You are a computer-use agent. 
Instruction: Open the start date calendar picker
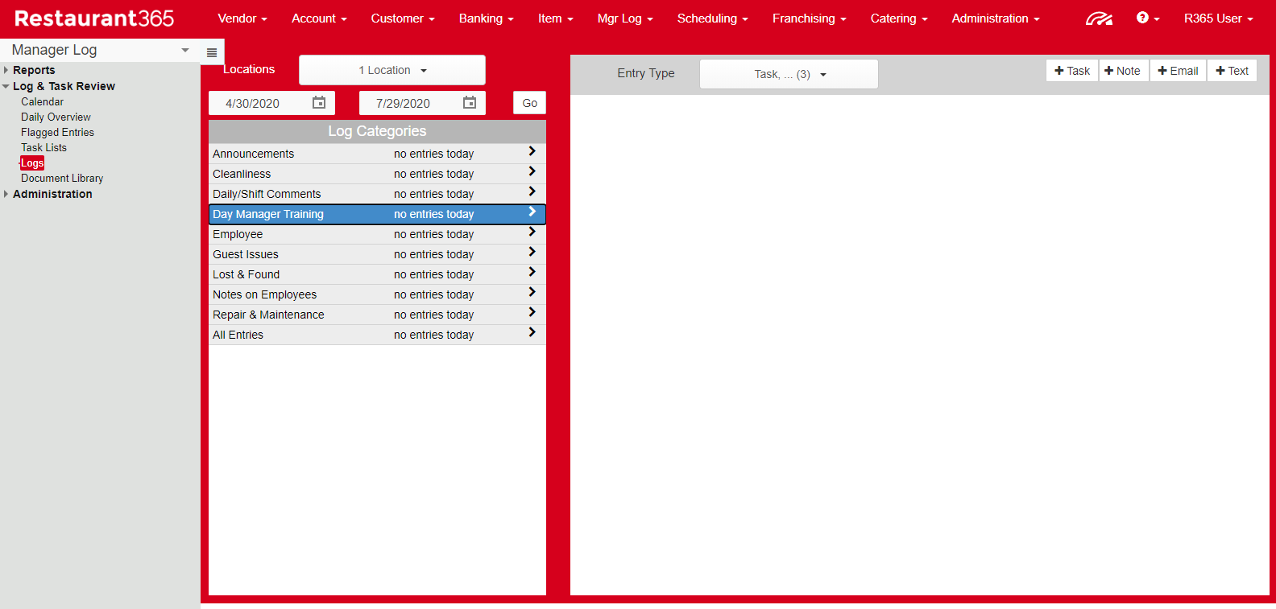[x=319, y=103]
